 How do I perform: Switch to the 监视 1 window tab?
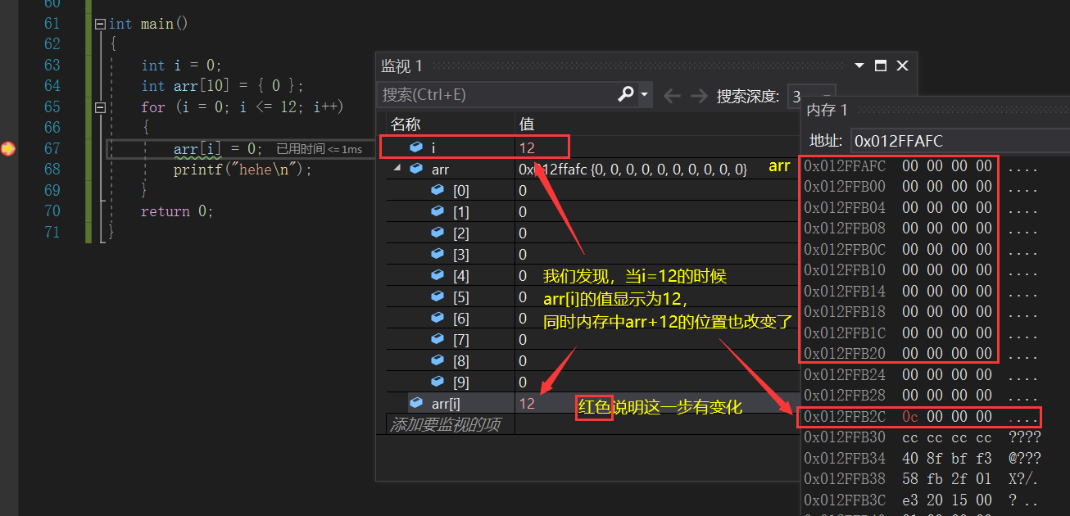402,66
